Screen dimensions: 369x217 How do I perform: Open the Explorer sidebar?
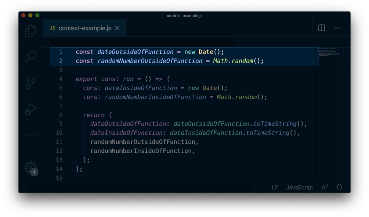(30, 31)
